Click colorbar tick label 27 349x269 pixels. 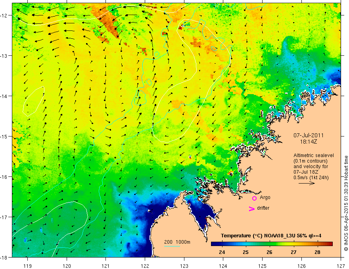click(x=293, y=252)
